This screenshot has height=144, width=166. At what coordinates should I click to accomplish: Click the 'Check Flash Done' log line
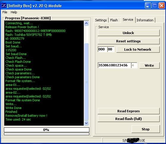pyautogui.click(x=18, y=62)
